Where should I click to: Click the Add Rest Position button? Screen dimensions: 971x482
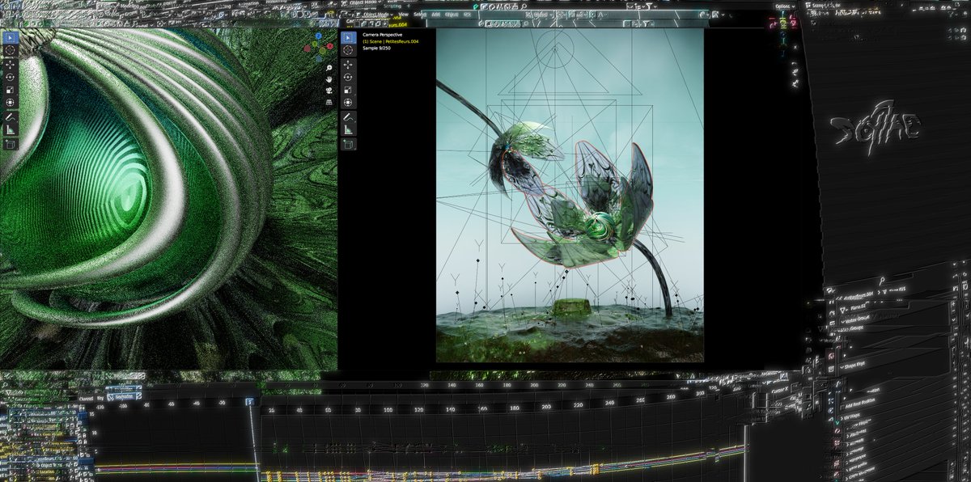tap(859, 404)
